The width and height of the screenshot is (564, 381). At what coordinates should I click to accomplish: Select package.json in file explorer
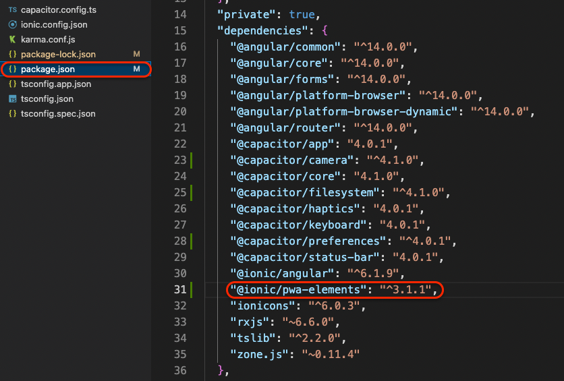76,69
